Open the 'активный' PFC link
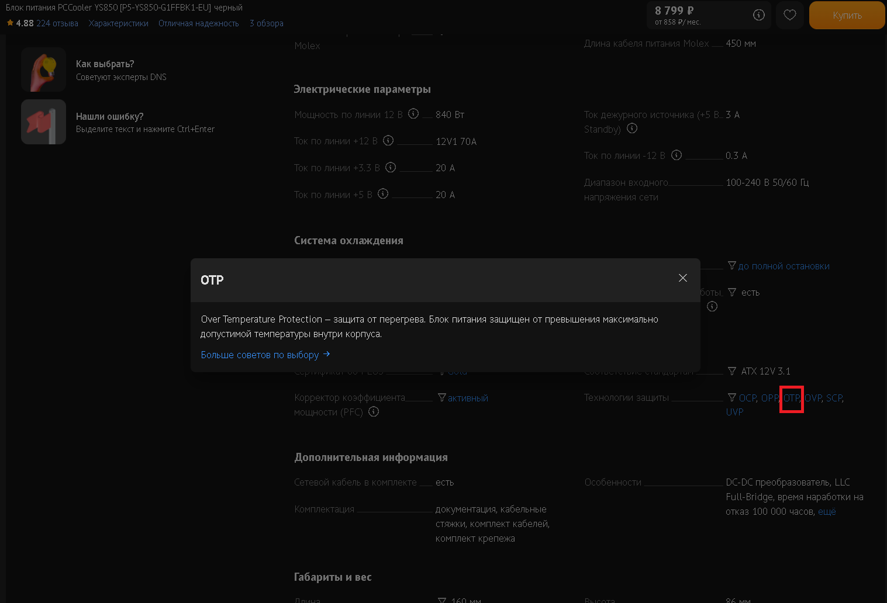The width and height of the screenshot is (887, 603). (x=468, y=398)
